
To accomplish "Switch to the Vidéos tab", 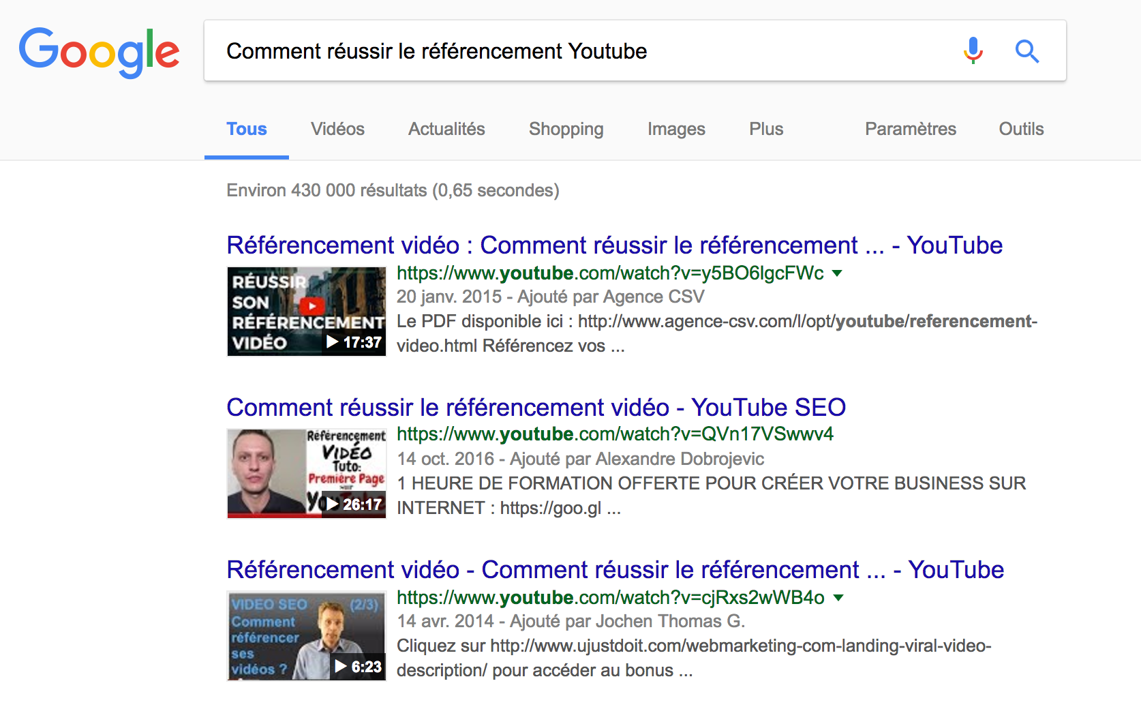I will tap(337, 129).
